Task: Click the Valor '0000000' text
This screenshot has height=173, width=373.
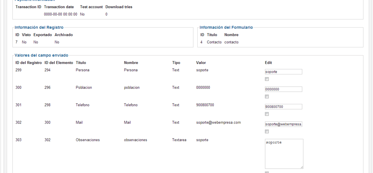Action: click(203, 87)
